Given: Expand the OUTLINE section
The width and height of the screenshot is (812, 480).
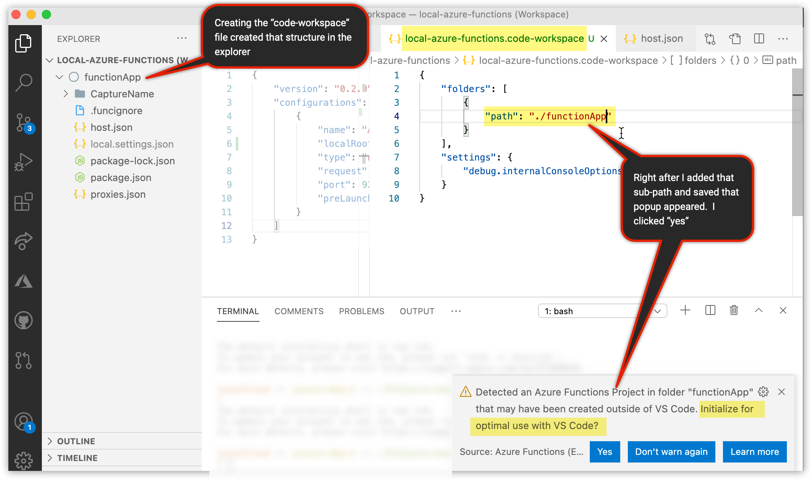Looking at the screenshot, I should pyautogui.click(x=76, y=441).
